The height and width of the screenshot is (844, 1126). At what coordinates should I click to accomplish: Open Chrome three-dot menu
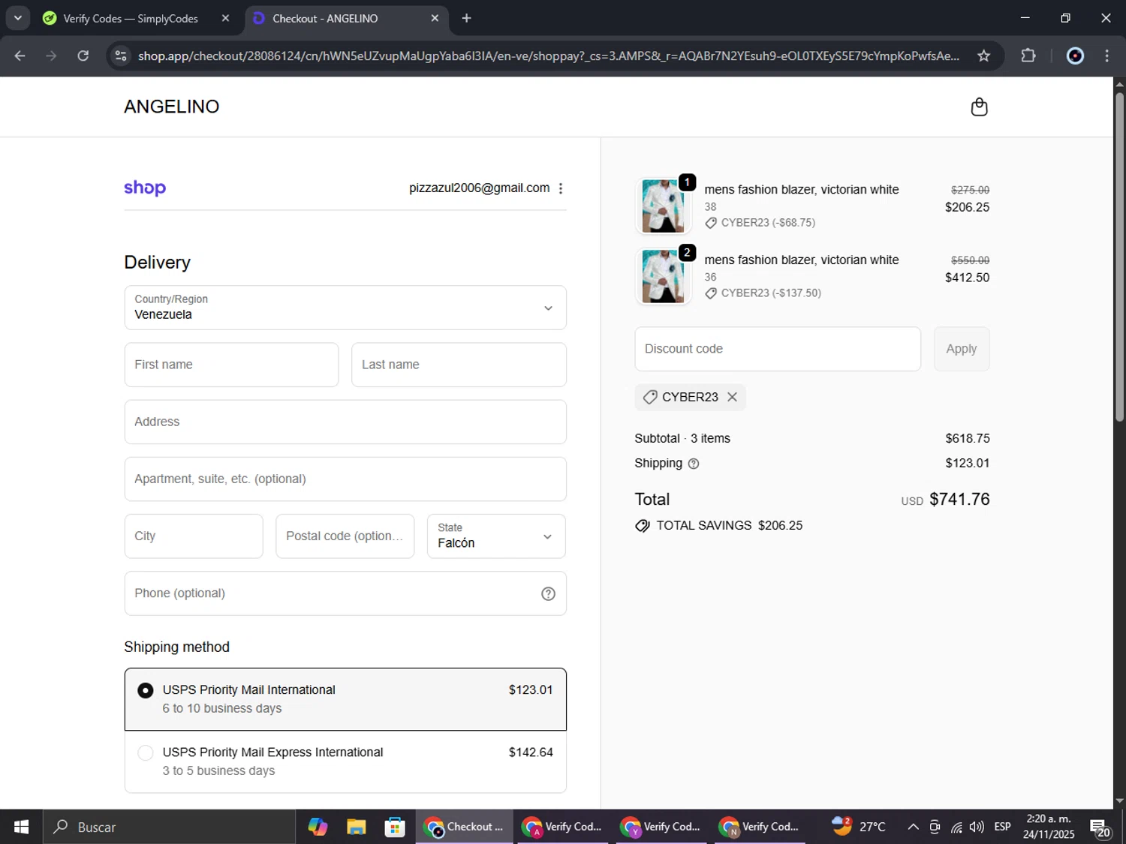pos(1106,56)
